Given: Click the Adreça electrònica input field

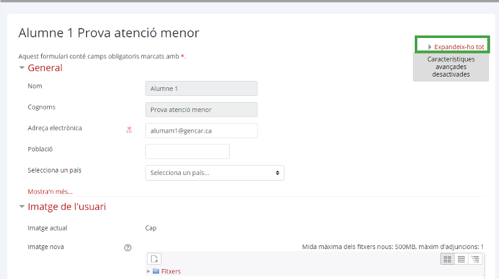Looking at the screenshot, I should point(201,131).
